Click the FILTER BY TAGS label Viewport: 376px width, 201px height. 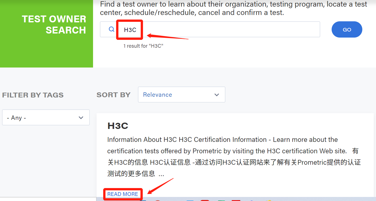coord(33,95)
